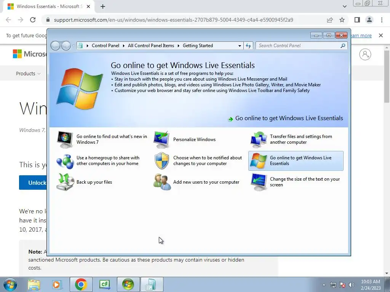Expand the address bar history dropdown
390x292 pixels.
coord(240,46)
